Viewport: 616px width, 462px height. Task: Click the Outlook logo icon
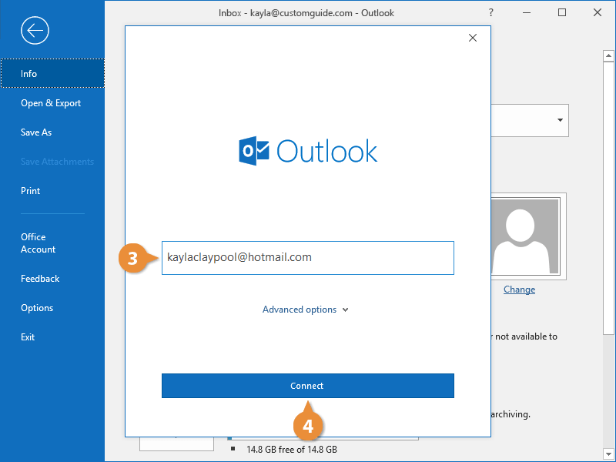coord(254,151)
